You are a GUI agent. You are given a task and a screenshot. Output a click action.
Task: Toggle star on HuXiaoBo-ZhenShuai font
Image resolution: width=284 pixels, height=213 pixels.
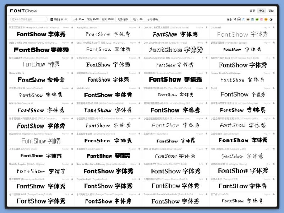coord(72,58)
